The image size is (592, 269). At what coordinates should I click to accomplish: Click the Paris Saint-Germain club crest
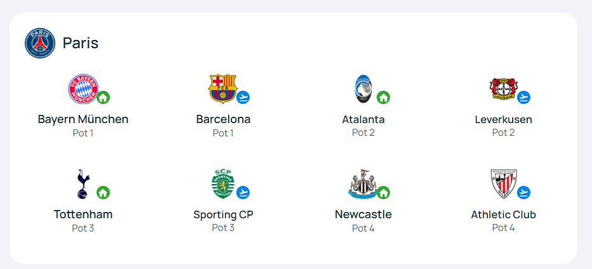pyautogui.click(x=40, y=43)
